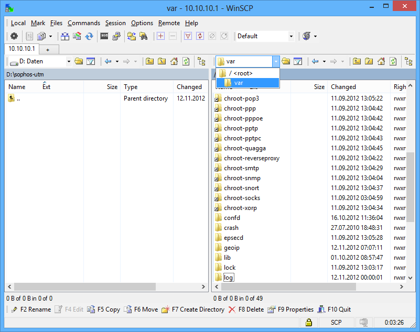Refresh the local panel
The image size is (420, 332).
(186, 61)
